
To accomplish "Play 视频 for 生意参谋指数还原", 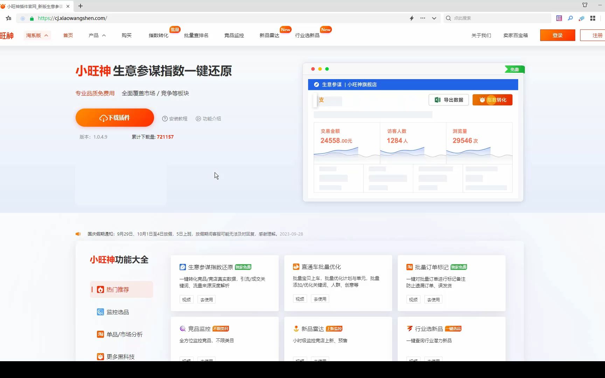I will [187, 300].
